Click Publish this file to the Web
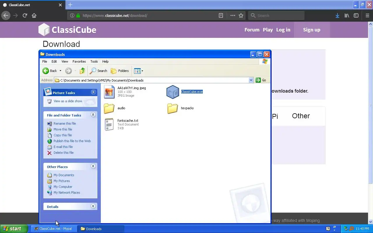Image resolution: width=373 pixels, height=233 pixels. [x=72, y=141]
